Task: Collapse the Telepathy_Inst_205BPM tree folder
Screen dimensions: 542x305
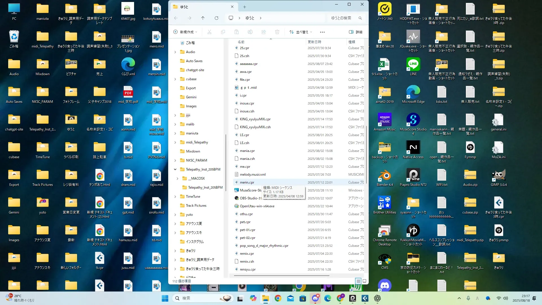Action: click(175, 169)
